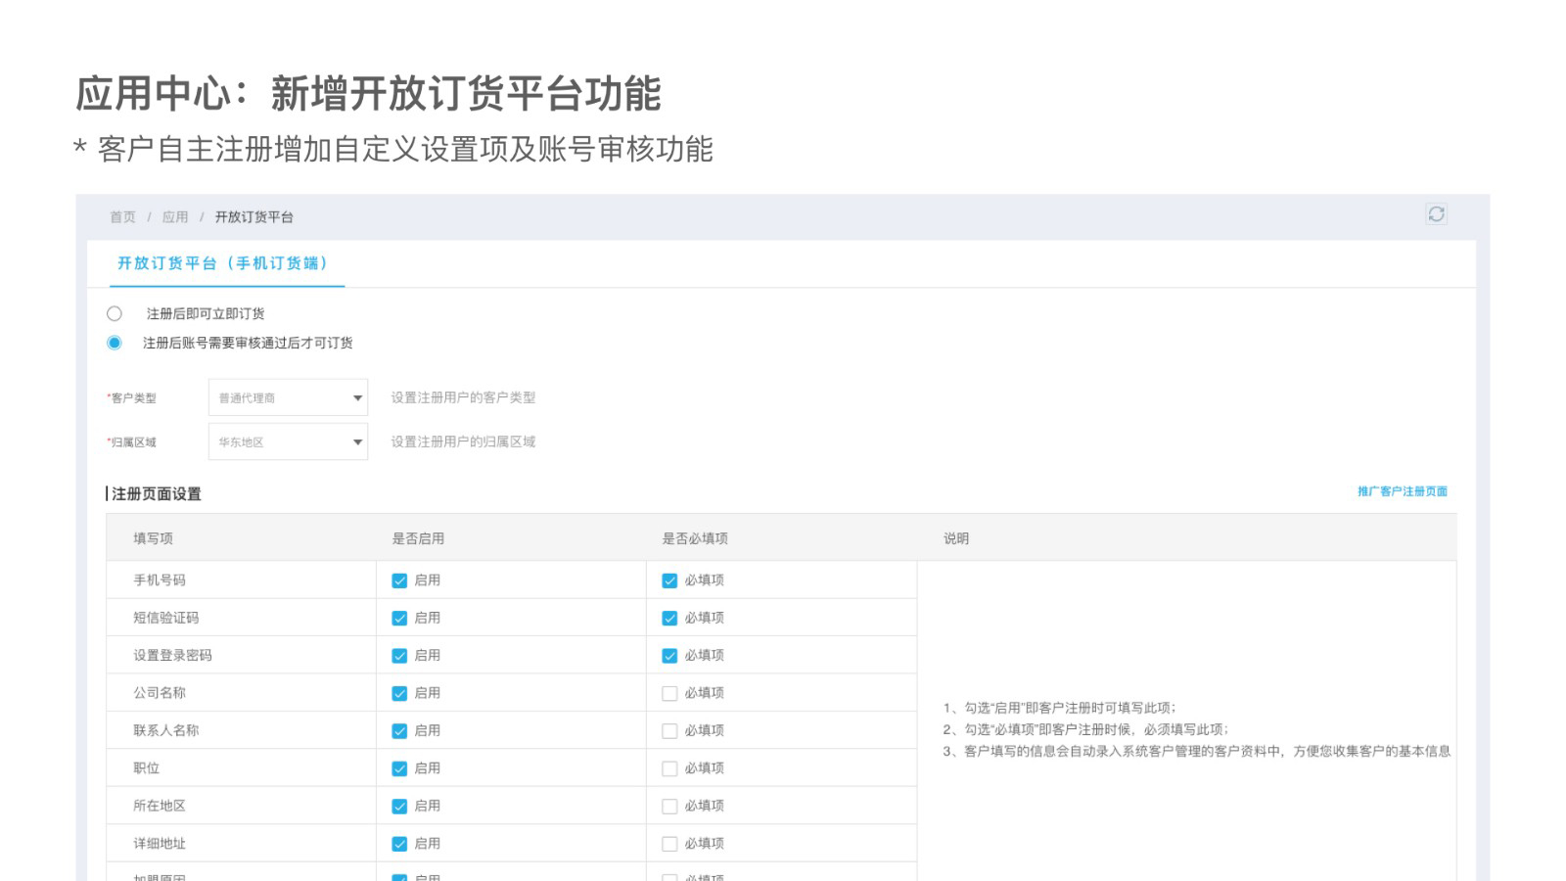Check 必填项 for 联系人名称
Screen dimensions: 1566x881
[x=669, y=731]
